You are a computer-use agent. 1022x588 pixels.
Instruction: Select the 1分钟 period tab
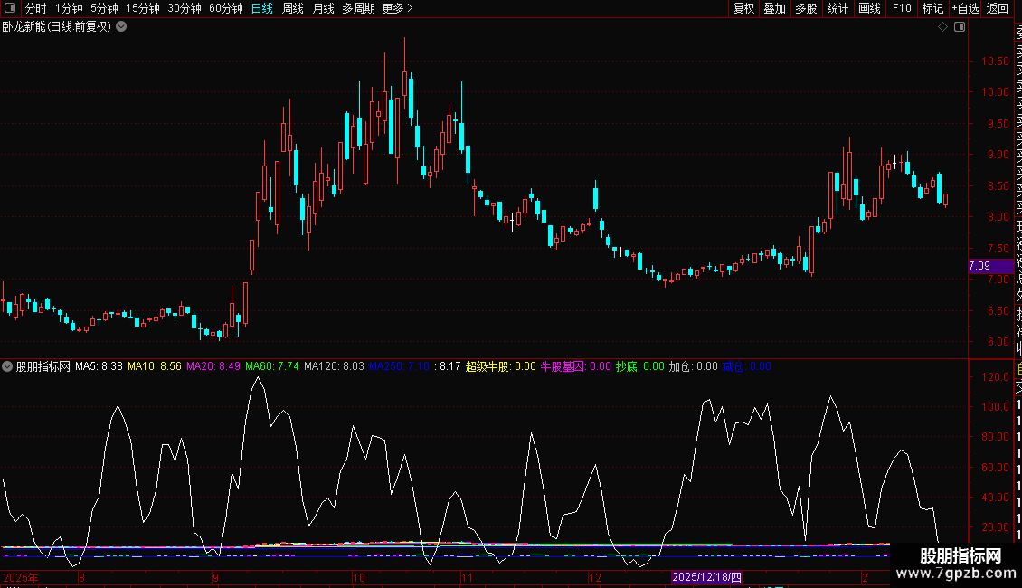pos(69,8)
